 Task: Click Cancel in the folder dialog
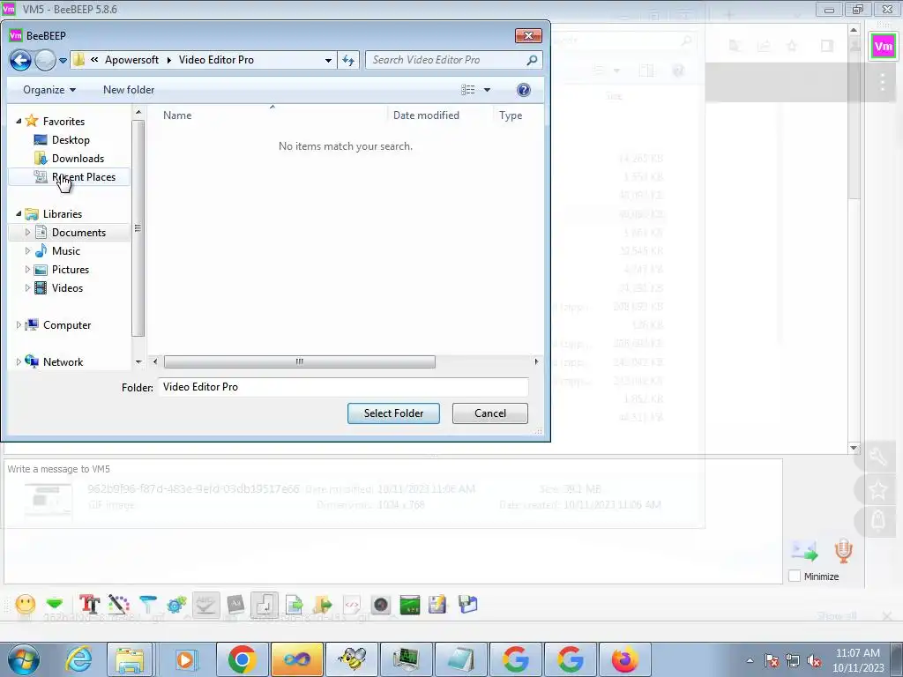point(490,413)
